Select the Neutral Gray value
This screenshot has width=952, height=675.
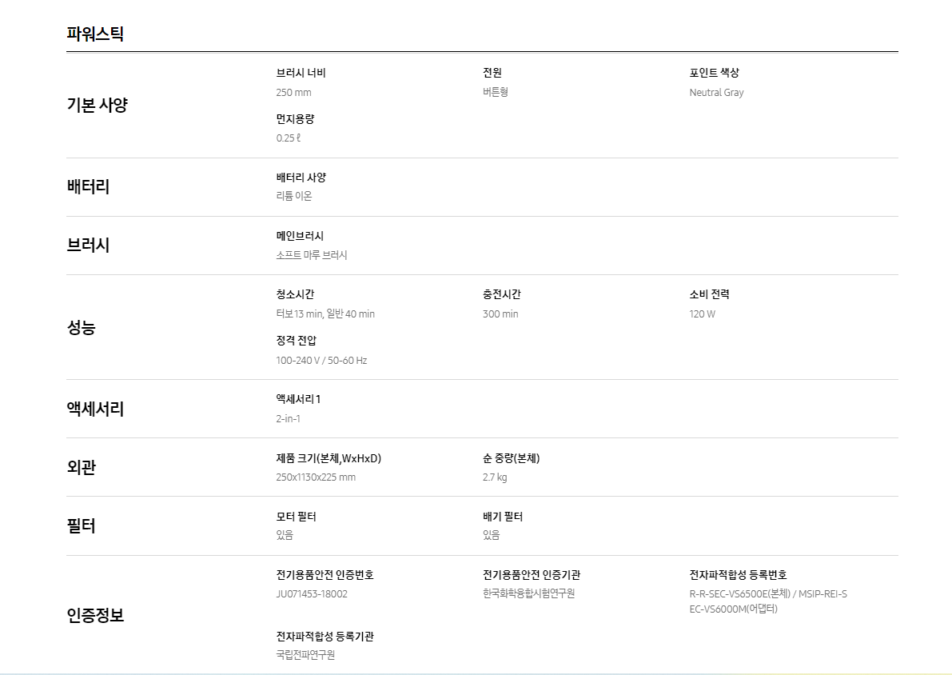click(716, 92)
